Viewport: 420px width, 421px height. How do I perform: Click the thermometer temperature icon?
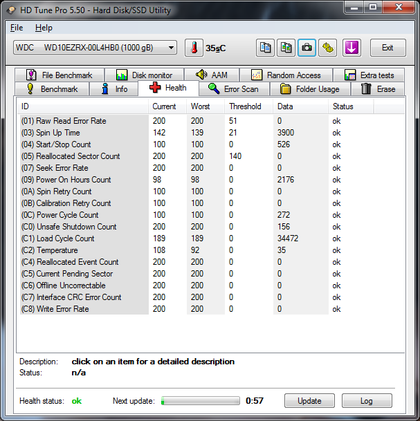pos(194,48)
